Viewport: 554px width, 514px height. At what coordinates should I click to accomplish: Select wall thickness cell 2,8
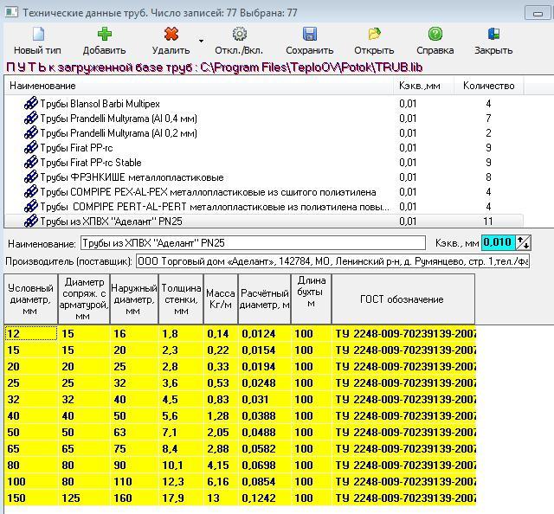pyautogui.click(x=181, y=366)
